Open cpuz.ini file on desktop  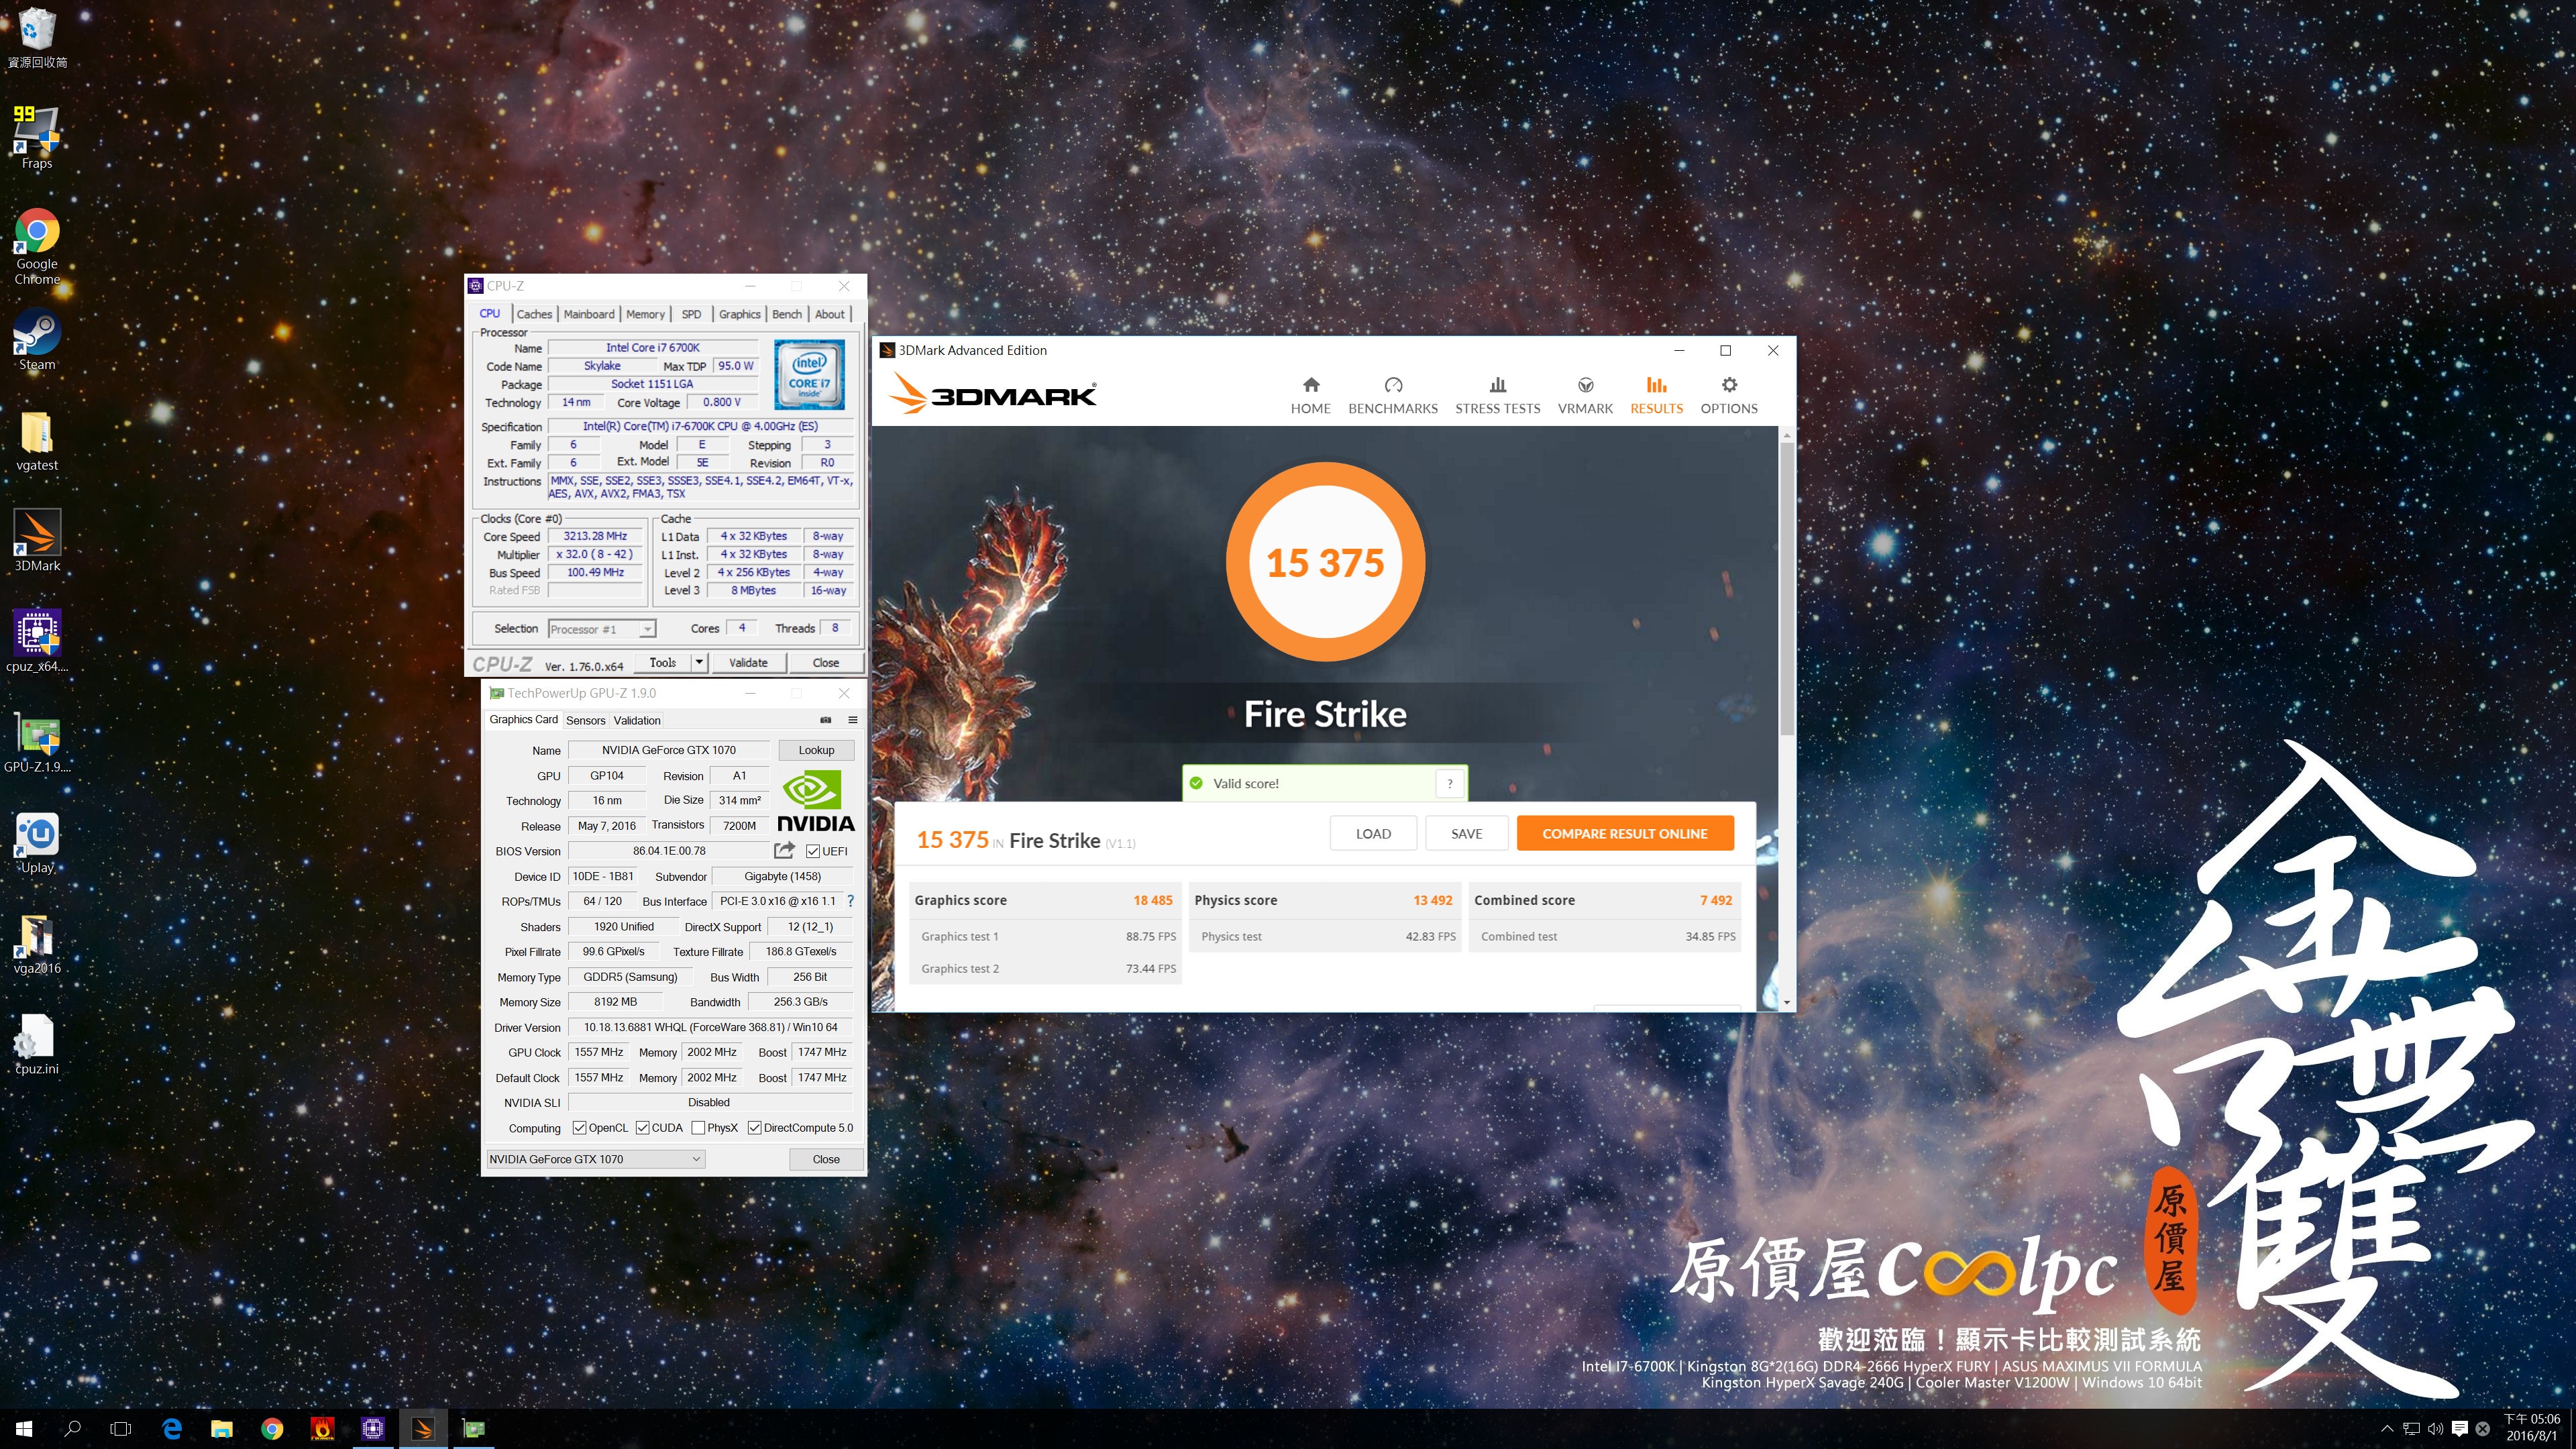tap(37, 1044)
